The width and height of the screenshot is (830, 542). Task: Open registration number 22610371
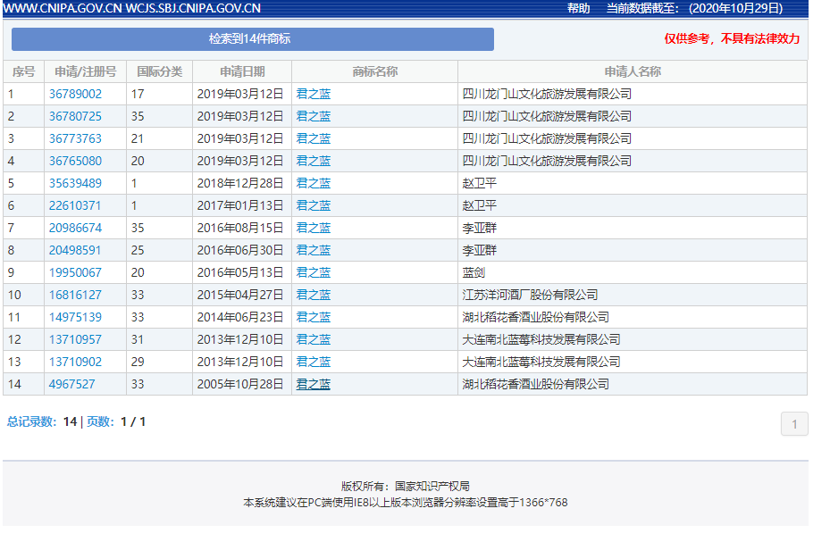coord(75,205)
